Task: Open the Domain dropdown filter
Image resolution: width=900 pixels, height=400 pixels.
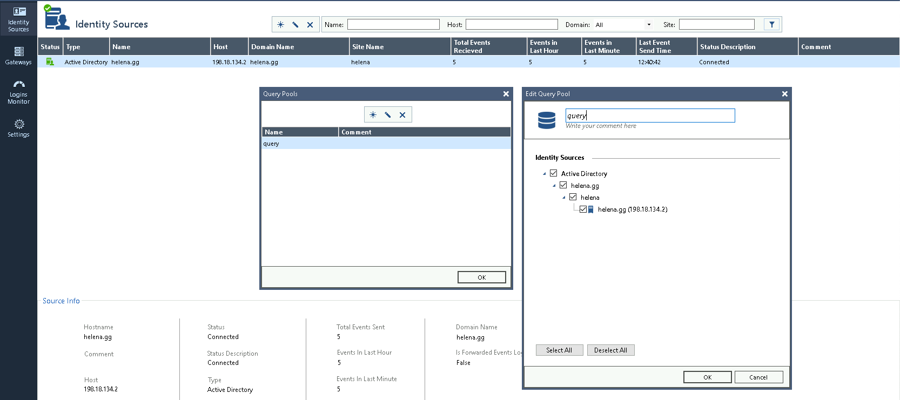Action: point(648,25)
